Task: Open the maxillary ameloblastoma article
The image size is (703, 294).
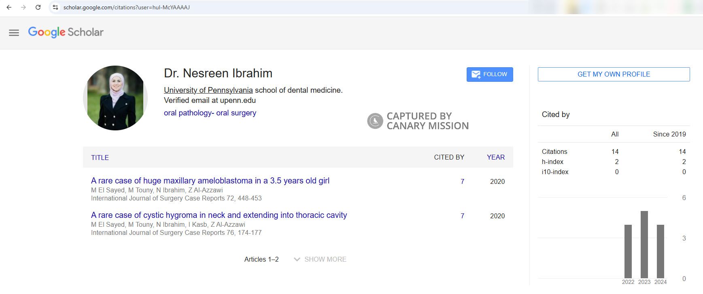Action: (210, 181)
